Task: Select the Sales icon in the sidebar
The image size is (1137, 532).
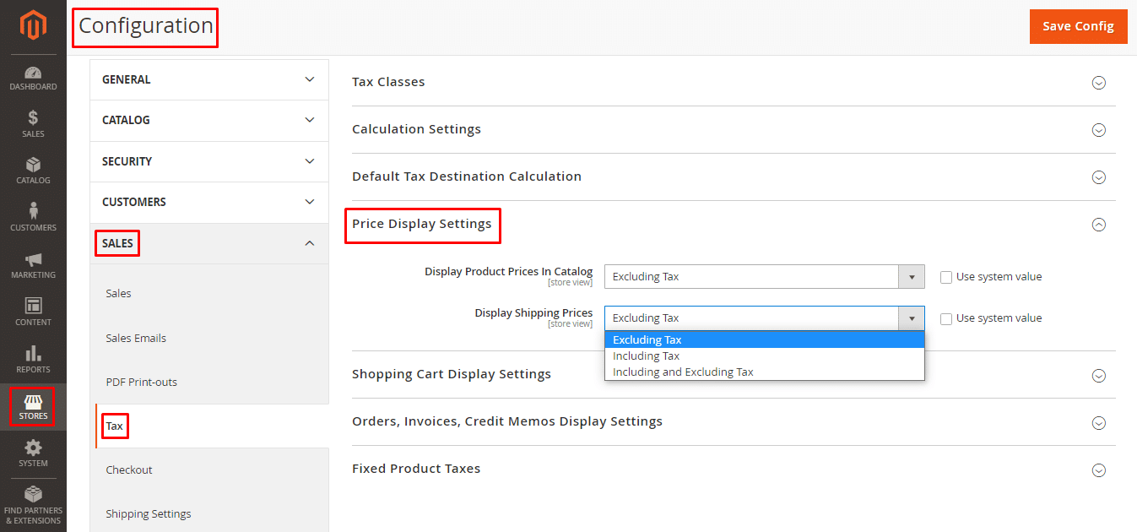Action: pos(33,124)
